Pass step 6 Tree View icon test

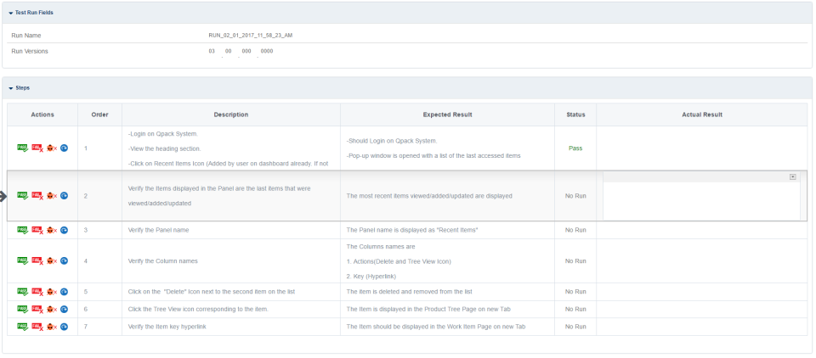[x=22, y=309]
